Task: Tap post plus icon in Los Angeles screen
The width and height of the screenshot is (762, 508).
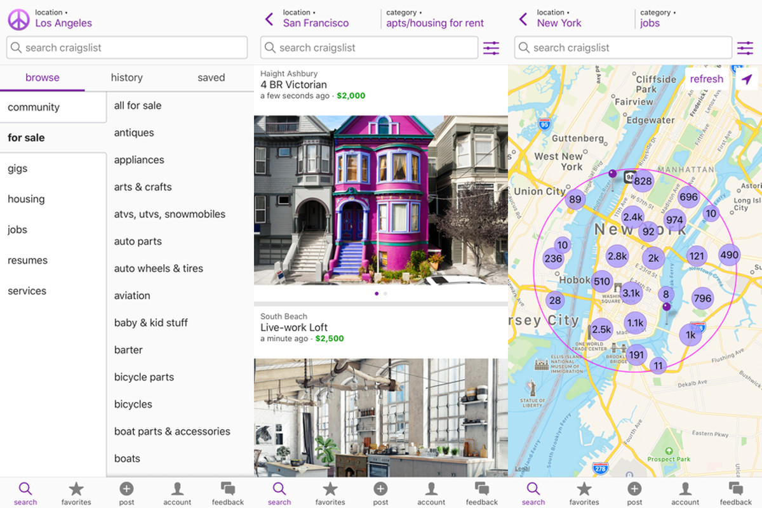Action: tap(126, 493)
